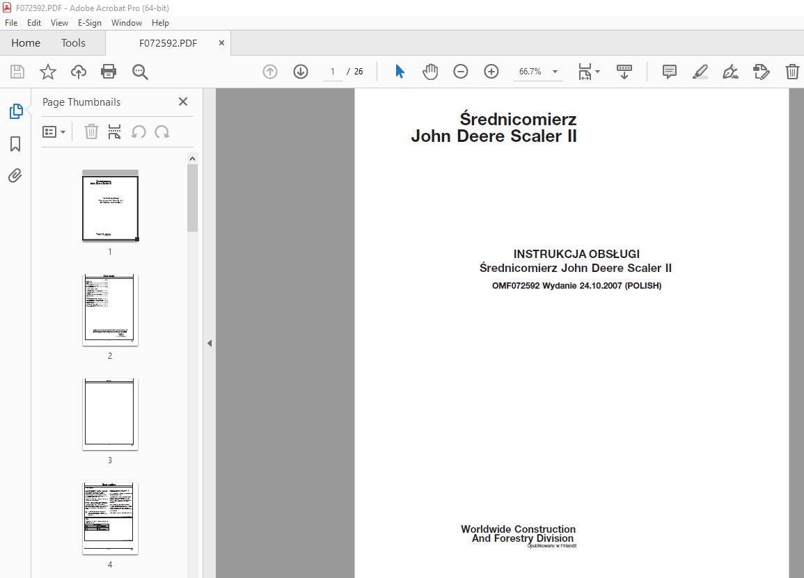The width and height of the screenshot is (804, 578).
Task: Click the 'INSTRUKCJA OBSŁUGI' heading text
Action: coord(576,254)
